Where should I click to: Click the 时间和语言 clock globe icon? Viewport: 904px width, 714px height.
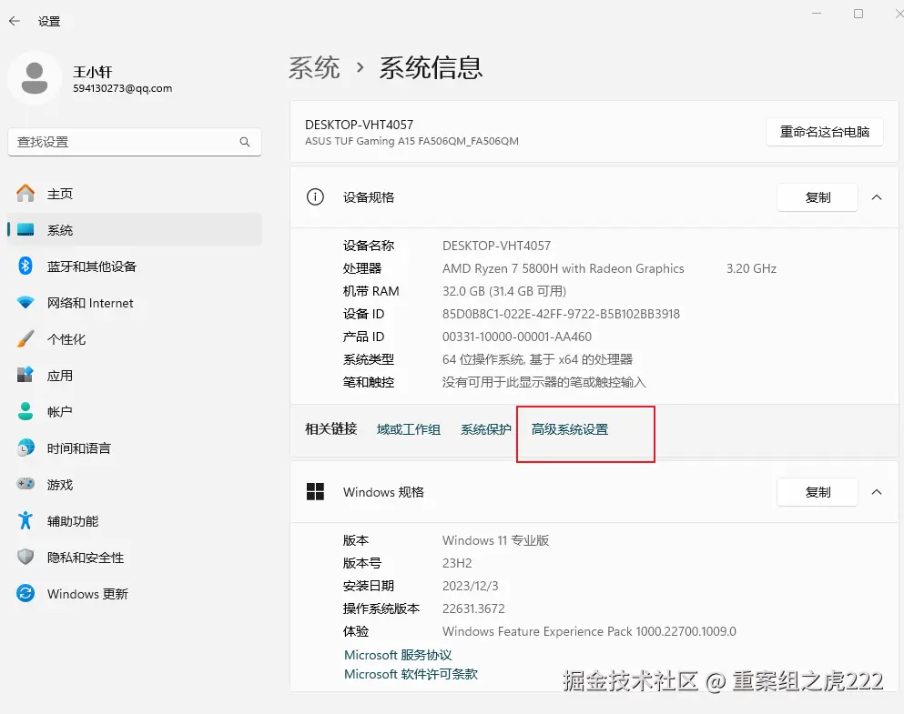(x=25, y=448)
